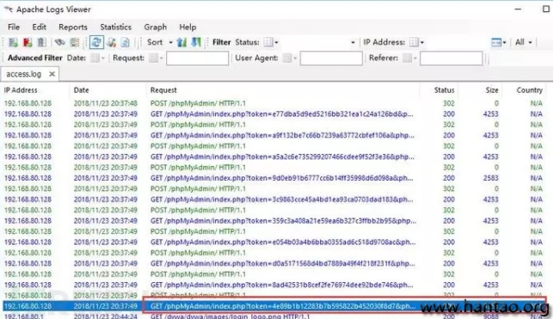Select the GET request with token=a9f132be
This screenshot has width=554, height=319.
coord(282,135)
